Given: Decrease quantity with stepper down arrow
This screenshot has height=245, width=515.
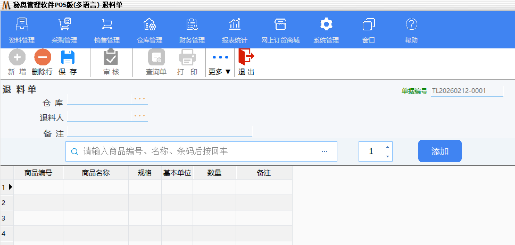Looking at the screenshot, I should [x=387, y=156].
